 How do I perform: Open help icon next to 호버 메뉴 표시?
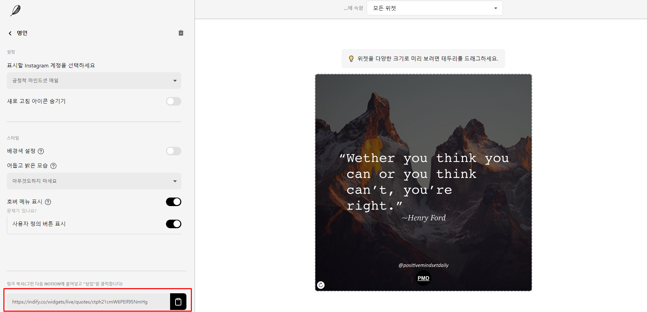point(48,202)
